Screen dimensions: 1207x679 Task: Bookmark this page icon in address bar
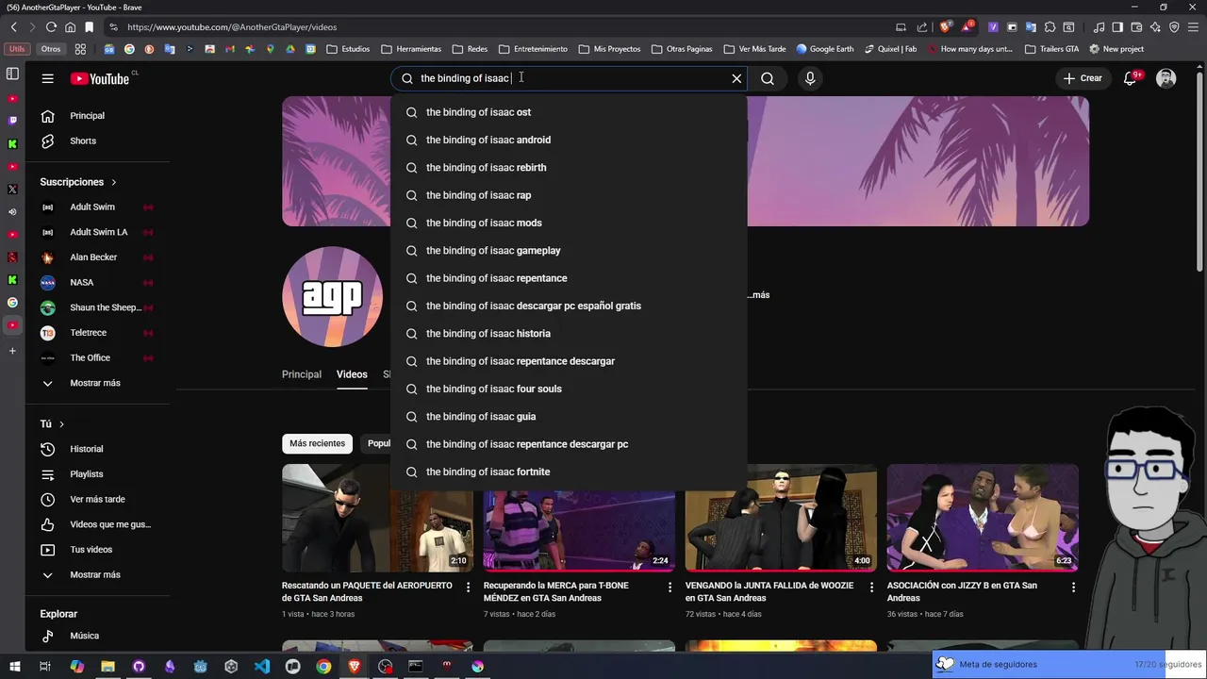tap(89, 27)
